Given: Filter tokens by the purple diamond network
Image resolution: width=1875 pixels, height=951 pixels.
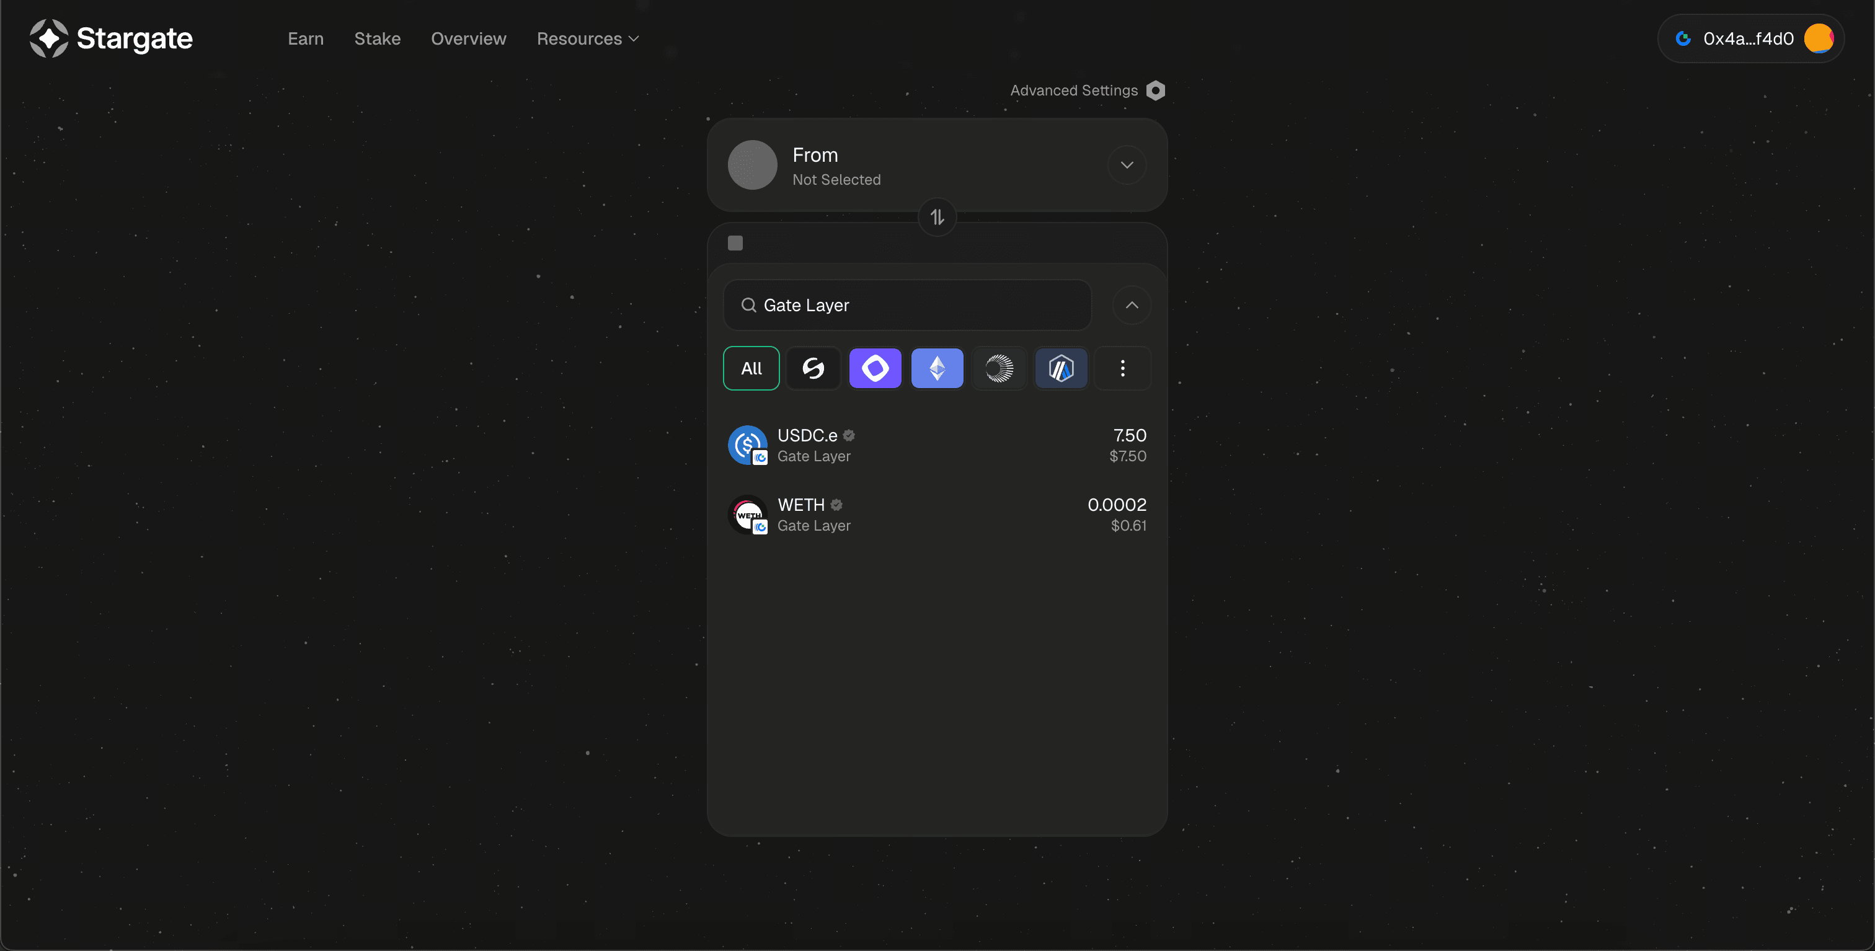Looking at the screenshot, I should point(875,368).
